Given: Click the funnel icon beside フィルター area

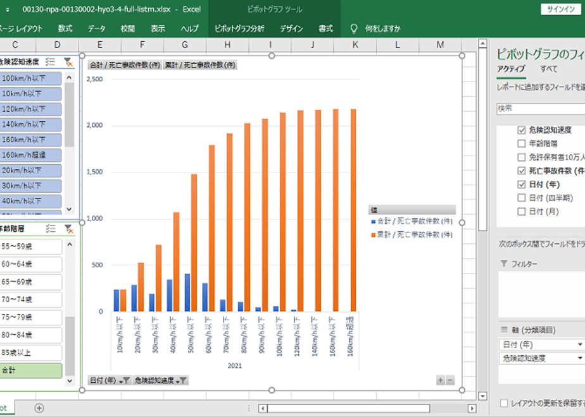Looking at the screenshot, I should 504,263.
